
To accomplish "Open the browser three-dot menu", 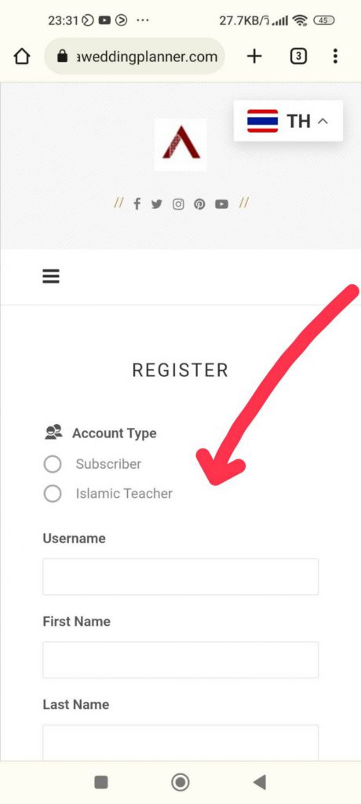I will pos(335,57).
